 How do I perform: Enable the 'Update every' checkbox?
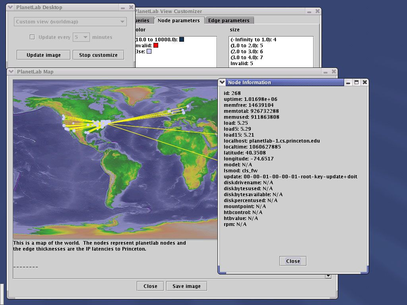pos(33,37)
